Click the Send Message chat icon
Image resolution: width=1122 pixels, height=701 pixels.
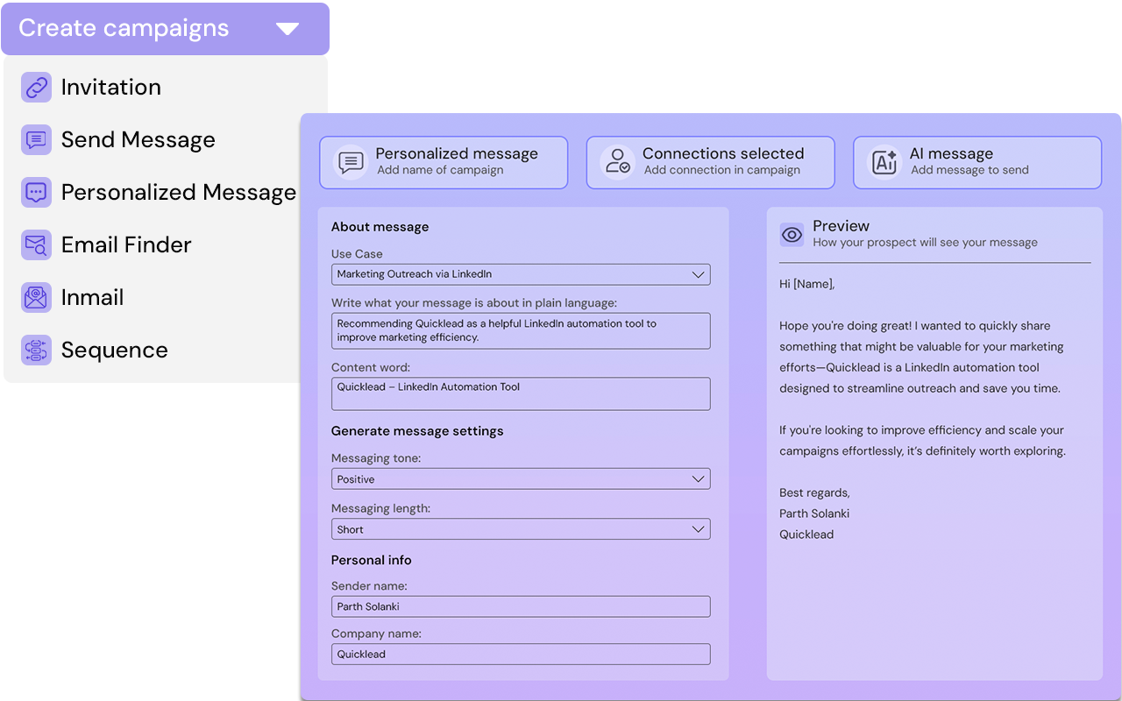[x=36, y=140]
